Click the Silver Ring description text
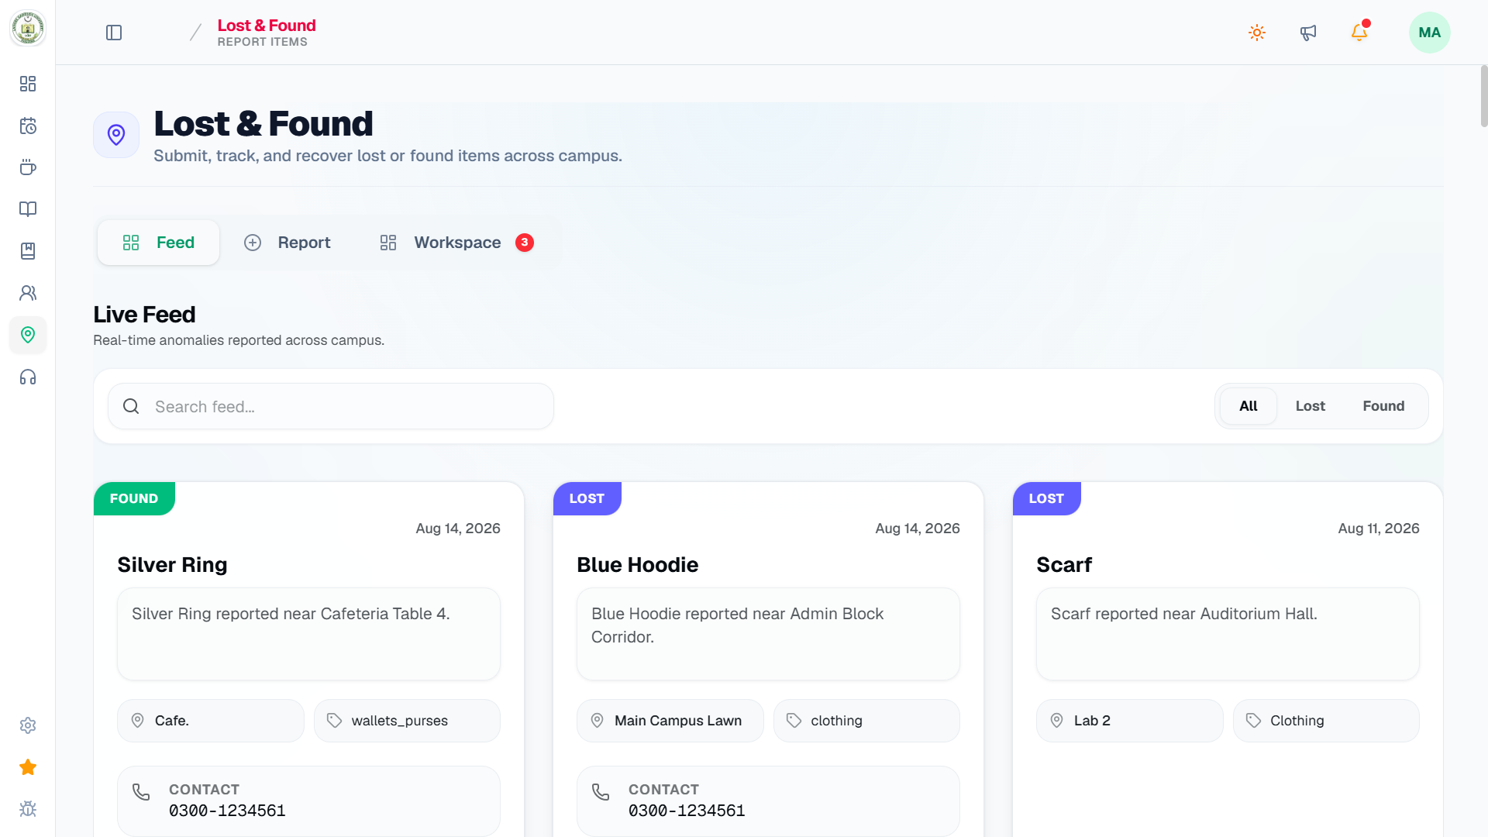The image size is (1488, 837). [291, 614]
